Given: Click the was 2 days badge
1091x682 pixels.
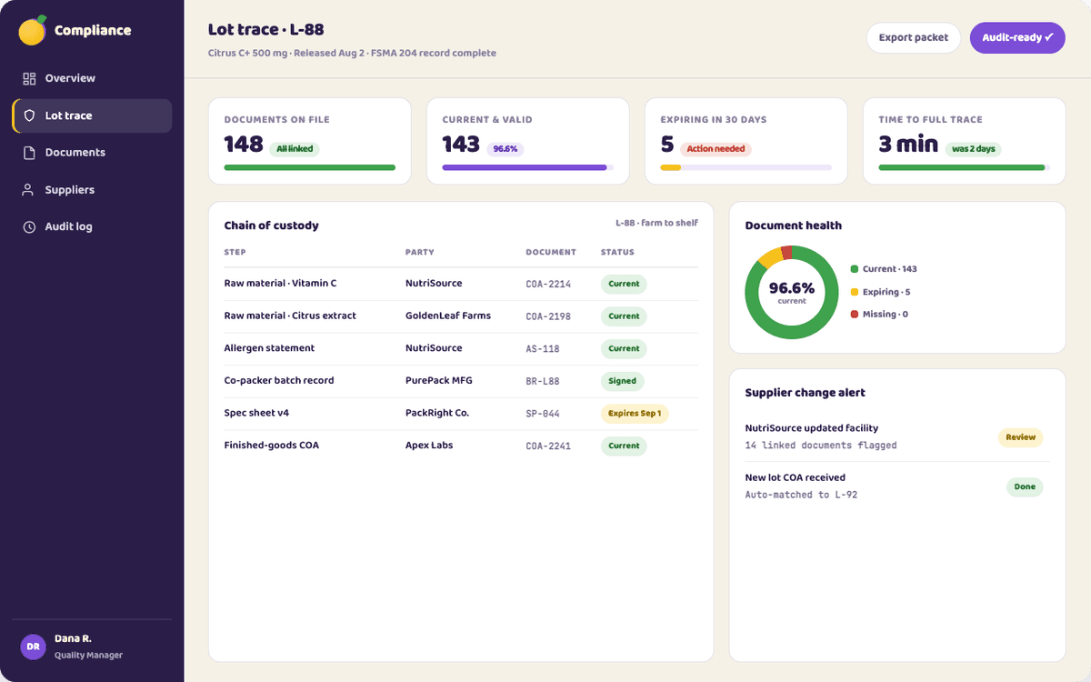Looking at the screenshot, I should [974, 149].
